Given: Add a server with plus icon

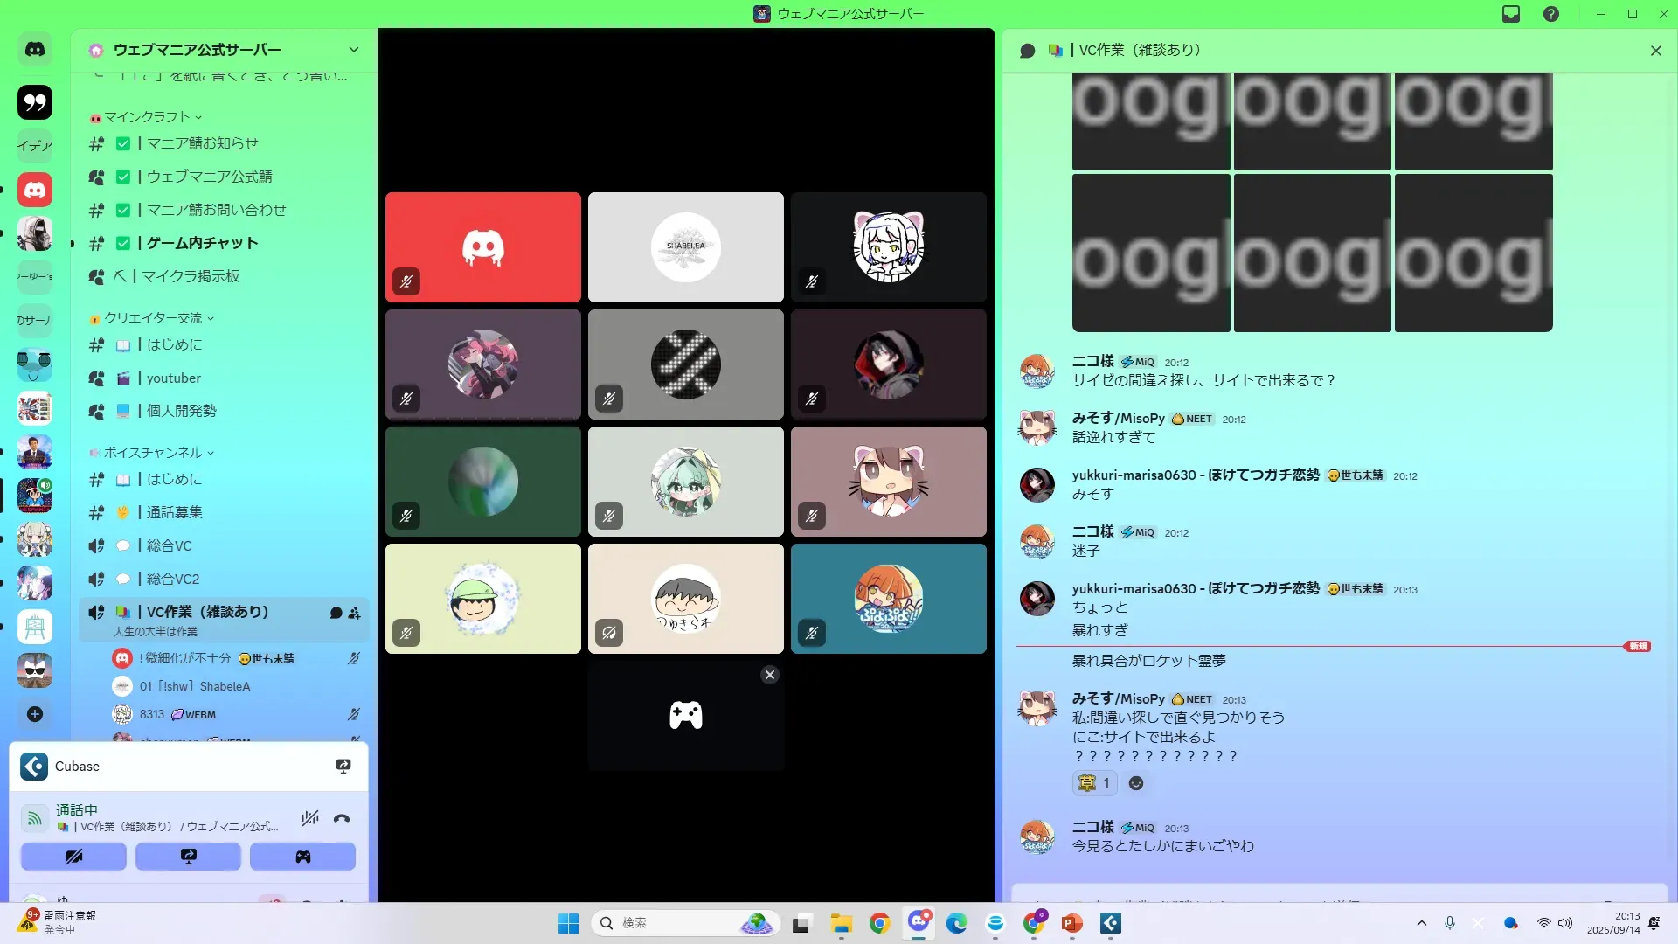Looking at the screenshot, I should [x=35, y=714].
